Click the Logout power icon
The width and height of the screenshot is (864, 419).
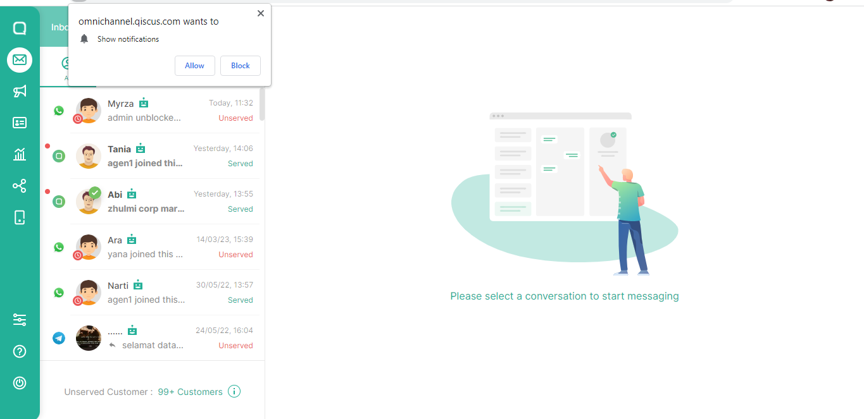[x=20, y=383]
